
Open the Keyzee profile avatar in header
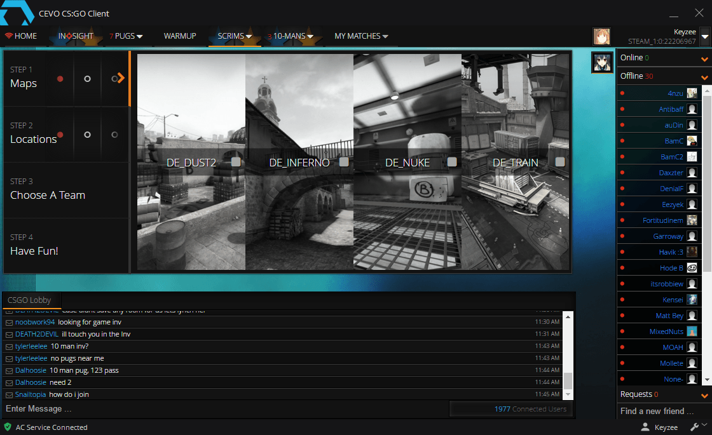pyautogui.click(x=601, y=36)
